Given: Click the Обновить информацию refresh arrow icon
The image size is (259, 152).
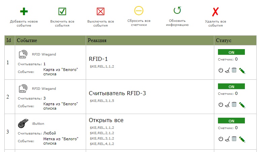Looking at the screenshot, I should (177, 10).
